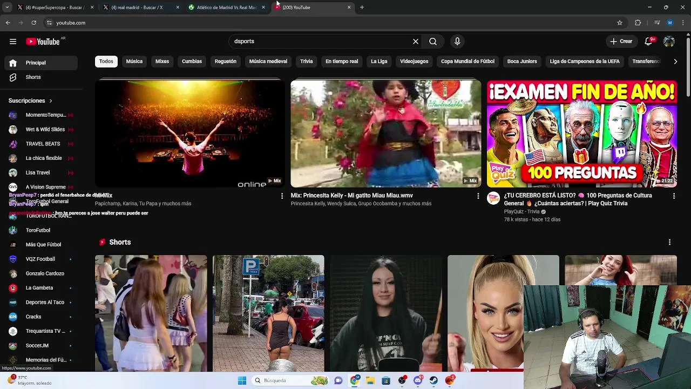Open the notifications bell
This screenshot has height=389, width=691.
pyautogui.click(x=649, y=42)
